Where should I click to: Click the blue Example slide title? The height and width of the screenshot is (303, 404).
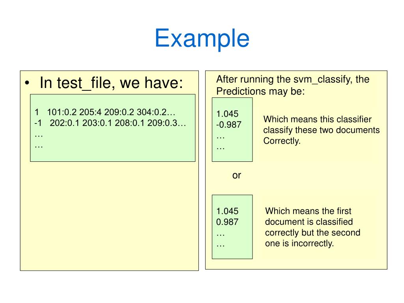tap(202, 39)
